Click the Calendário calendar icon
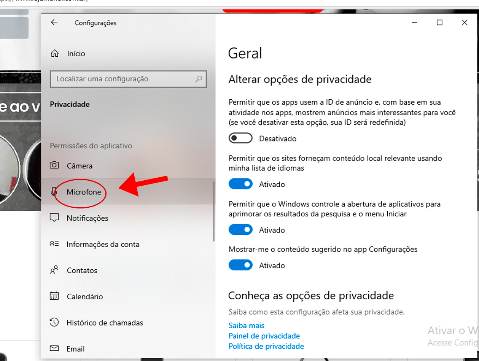The image size is (479, 361). (x=54, y=296)
